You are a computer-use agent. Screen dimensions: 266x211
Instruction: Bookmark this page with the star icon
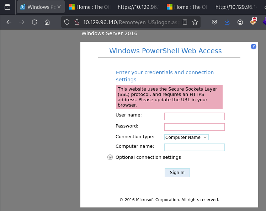click(195, 22)
